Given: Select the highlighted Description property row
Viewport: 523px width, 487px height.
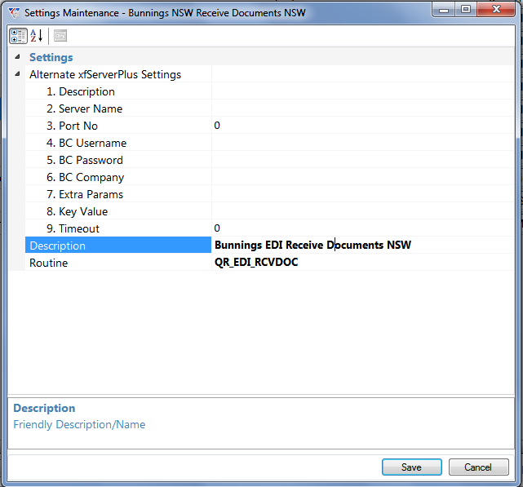Looking at the screenshot, I should [118, 246].
